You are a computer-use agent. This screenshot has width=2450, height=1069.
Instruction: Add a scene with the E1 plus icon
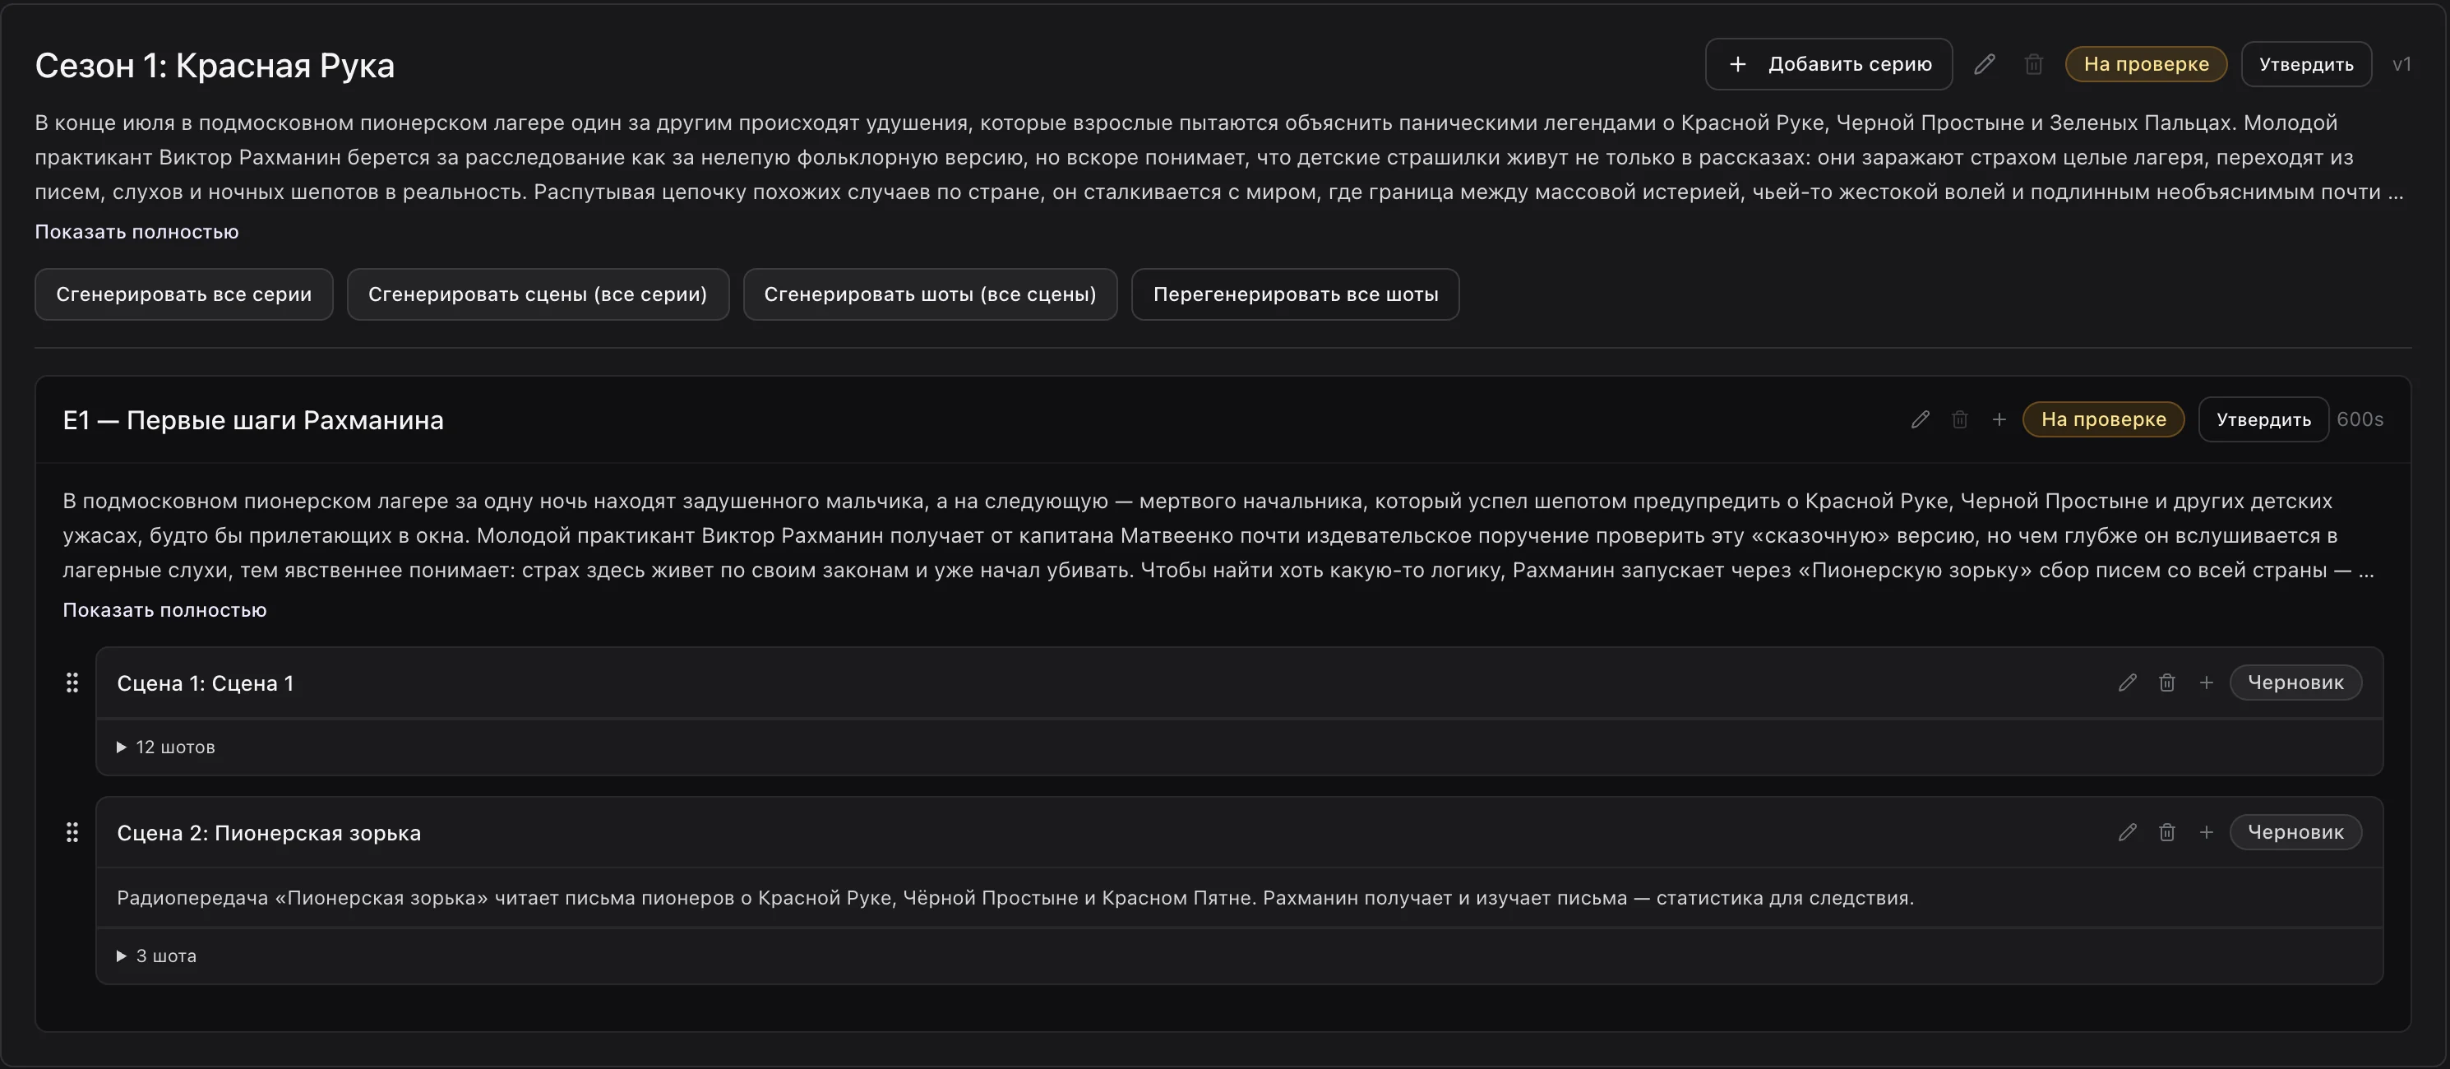[x=1999, y=419]
